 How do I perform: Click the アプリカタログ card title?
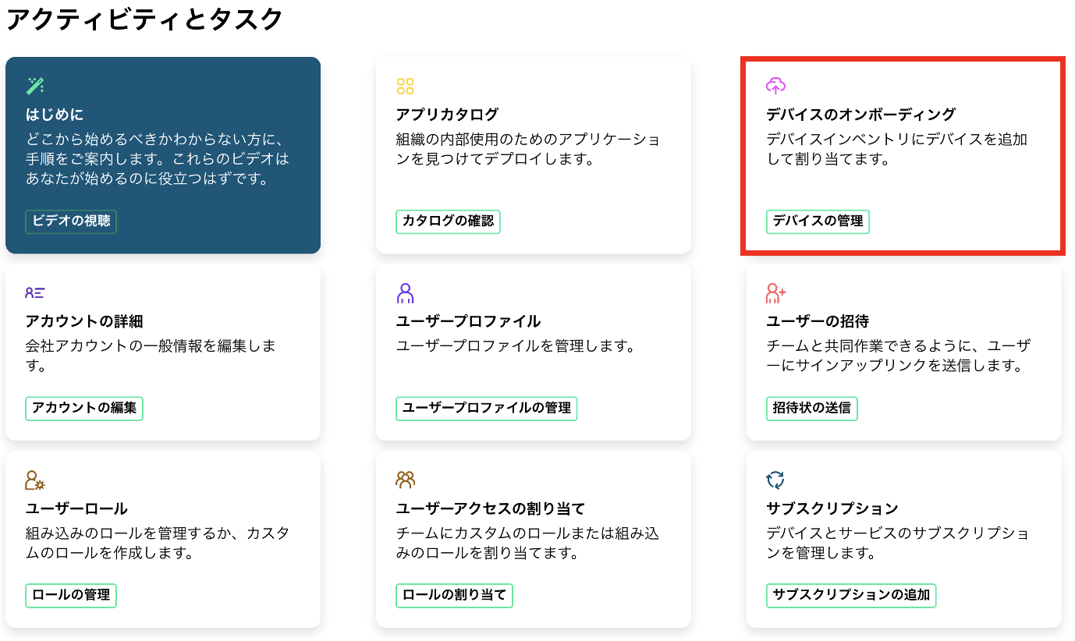(447, 115)
